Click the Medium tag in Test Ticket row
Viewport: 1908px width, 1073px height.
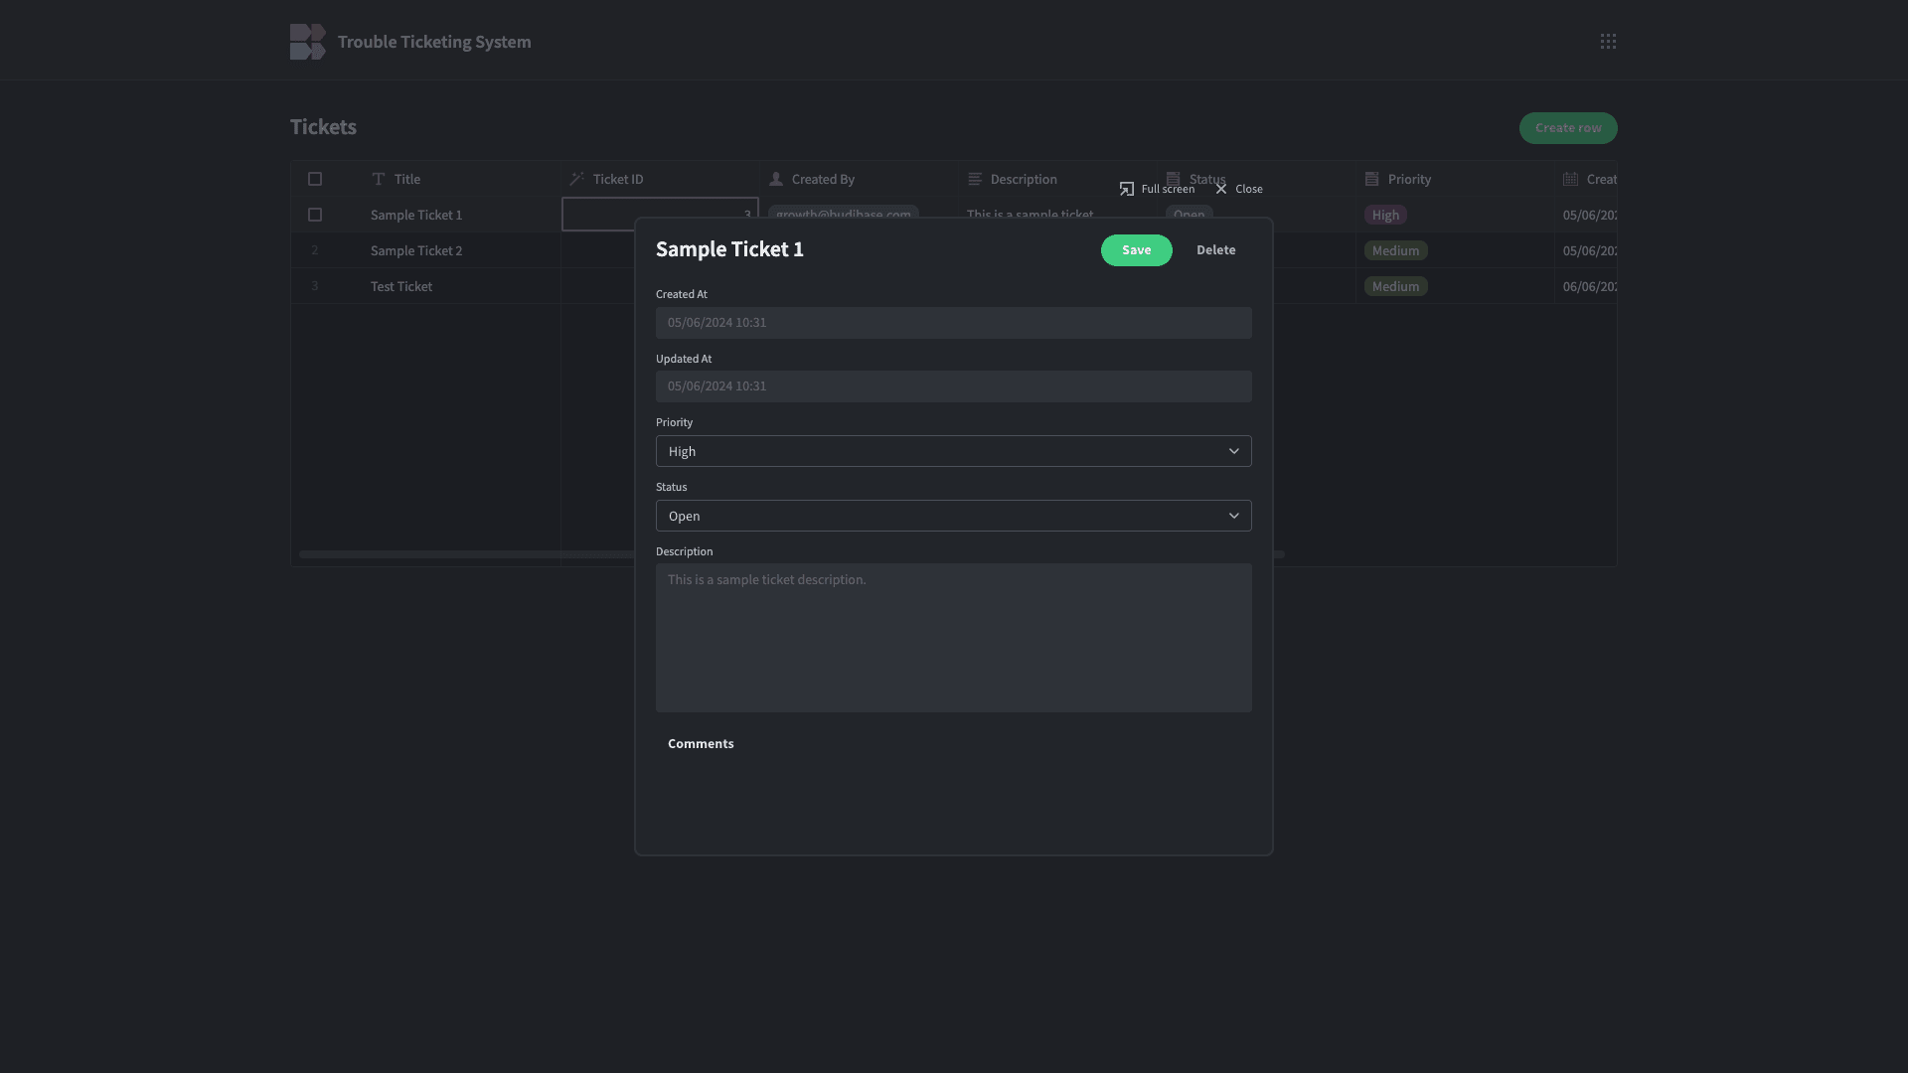pyautogui.click(x=1395, y=286)
